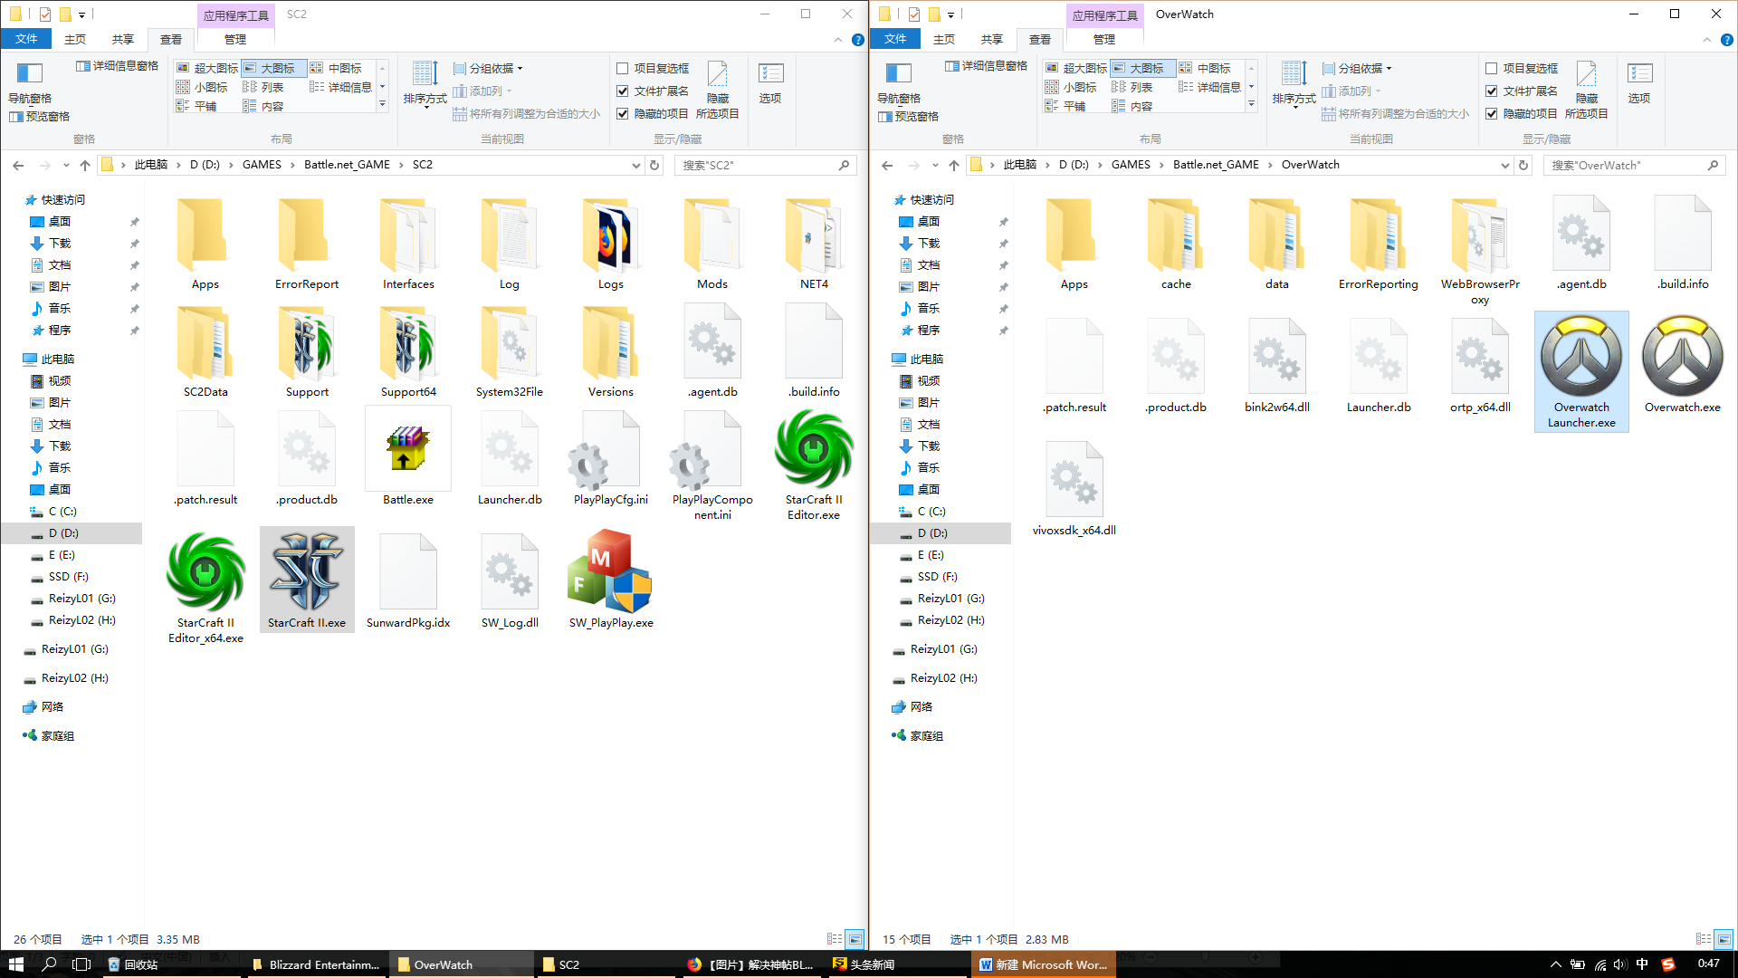The width and height of the screenshot is (1738, 978).
Task: Select NET4 folder in SC2 window
Action: coord(814,244)
